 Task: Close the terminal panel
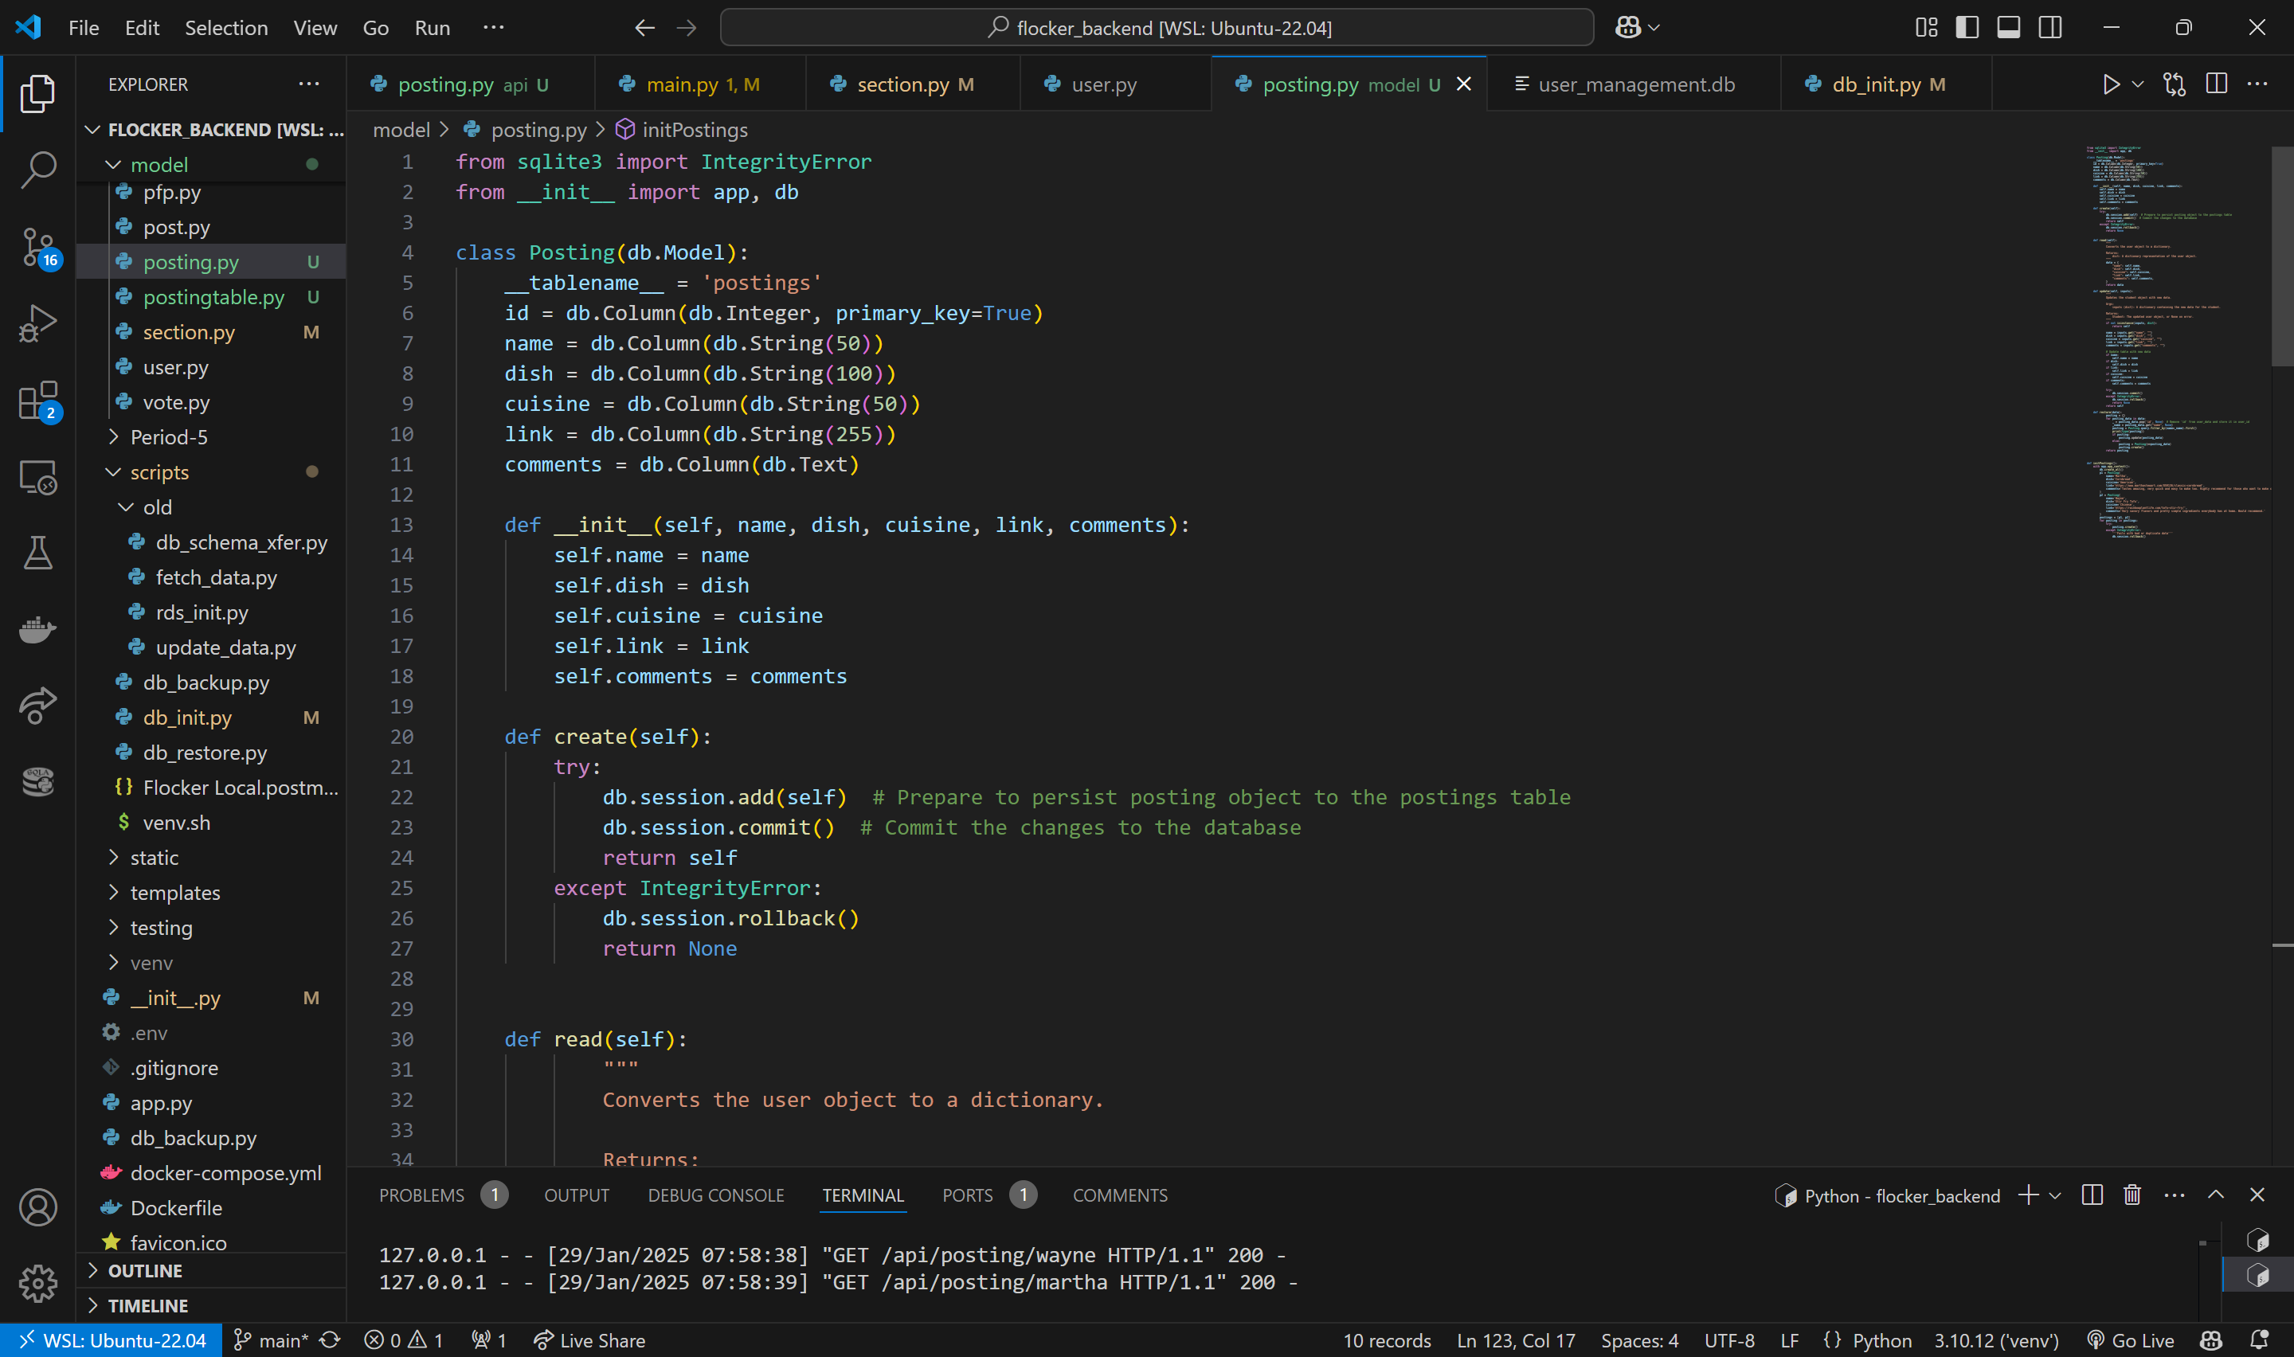(x=2257, y=1195)
